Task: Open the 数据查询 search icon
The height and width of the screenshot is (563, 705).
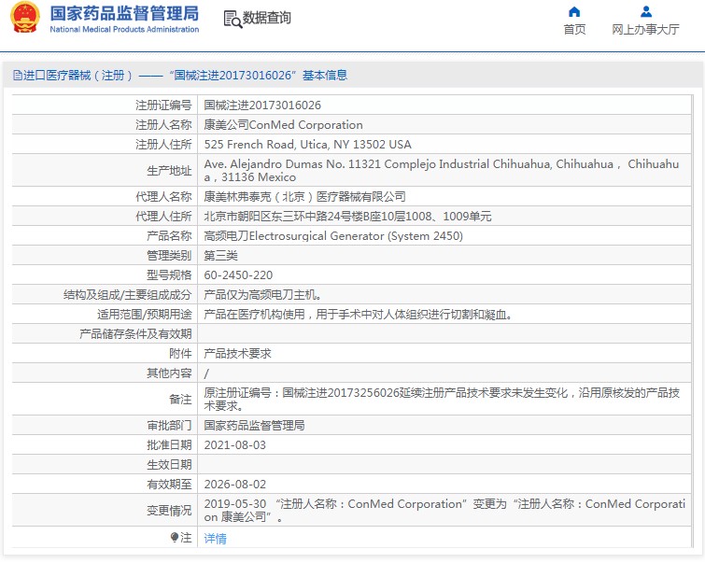Action: pos(233,19)
